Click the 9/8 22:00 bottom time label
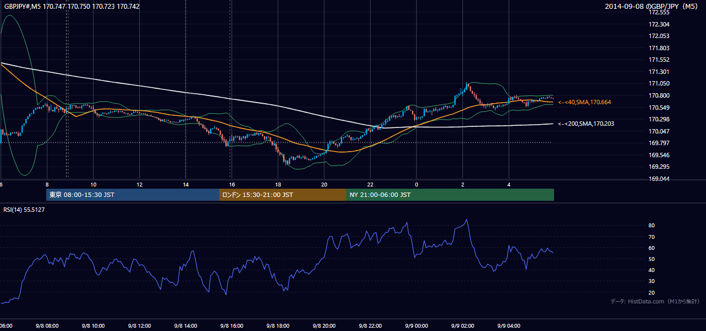The height and width of the screenshot is (331, 706). tap(370, 325)
